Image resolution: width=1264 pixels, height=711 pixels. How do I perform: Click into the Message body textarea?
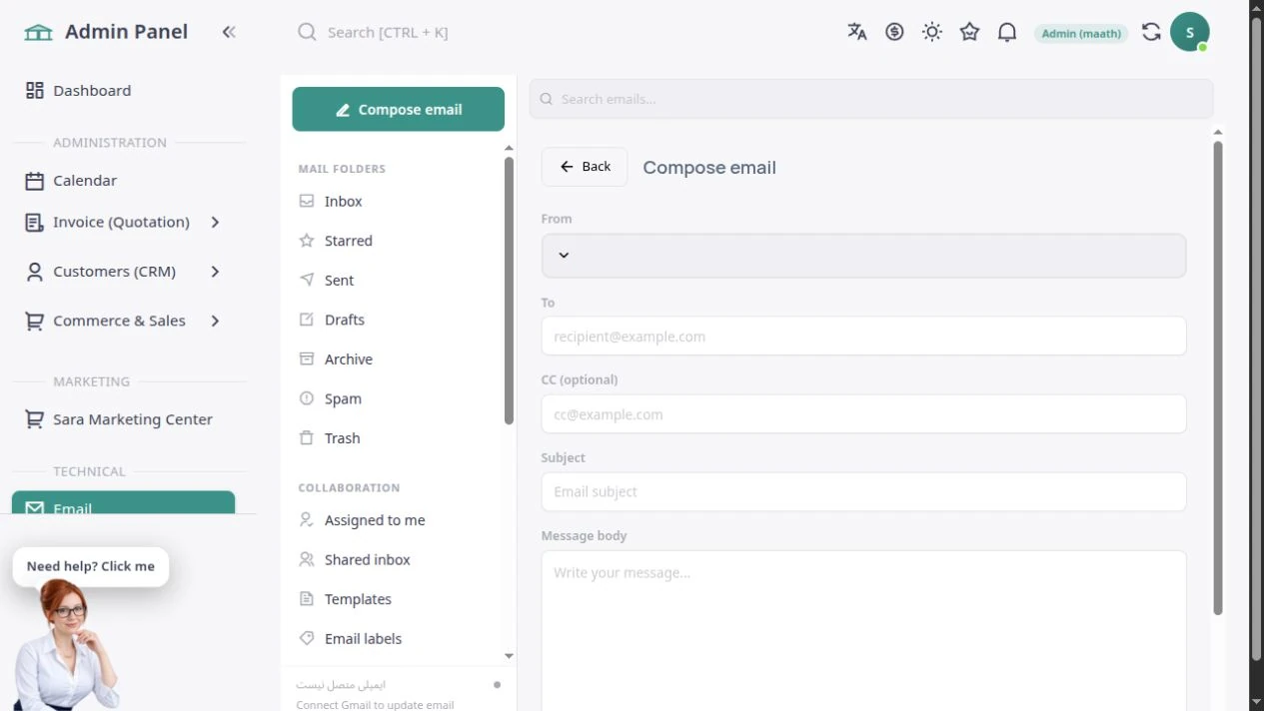(x=863, y=630)
